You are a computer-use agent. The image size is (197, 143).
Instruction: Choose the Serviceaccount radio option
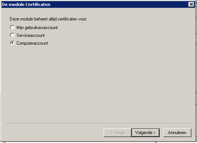(12, 35)
